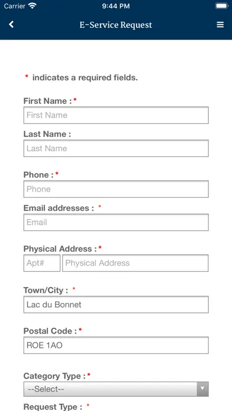The image size is (232, 411).
Task: Tap the Apt# field
Action: (42, 263)
